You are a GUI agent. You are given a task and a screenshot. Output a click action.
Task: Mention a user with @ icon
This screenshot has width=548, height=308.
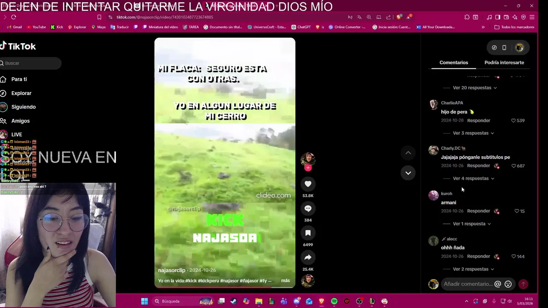coord(497,284)
